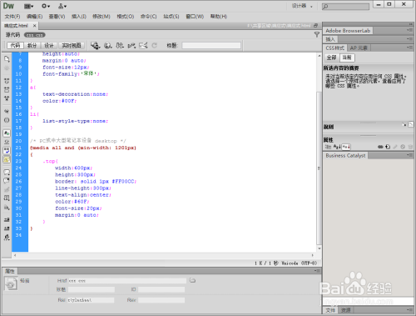
Task: Open Business Catalyst panel options menu
Action: [409, 155]
